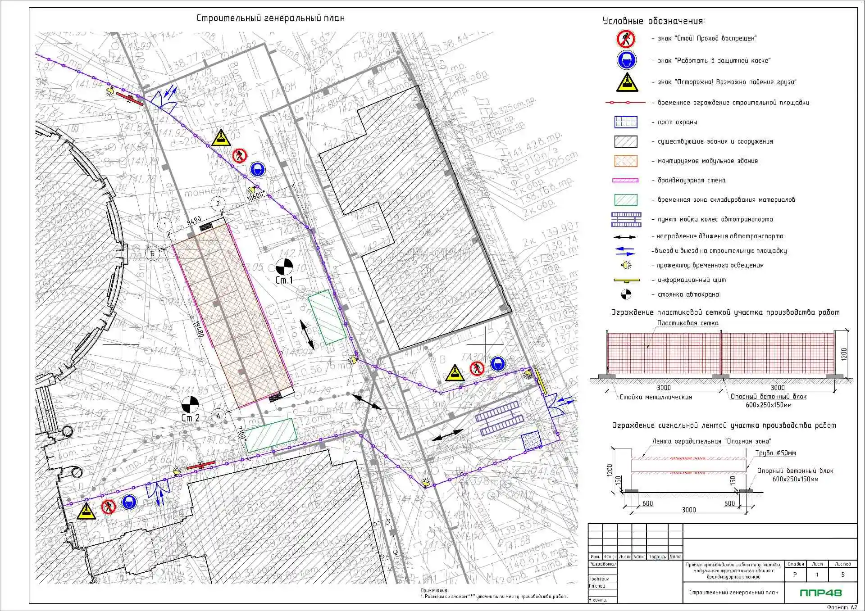Click the falling-load warning triangle in the legend

point(627,82)
